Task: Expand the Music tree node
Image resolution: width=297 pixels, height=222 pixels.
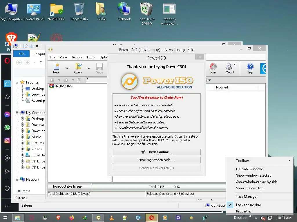Action: 22,137
